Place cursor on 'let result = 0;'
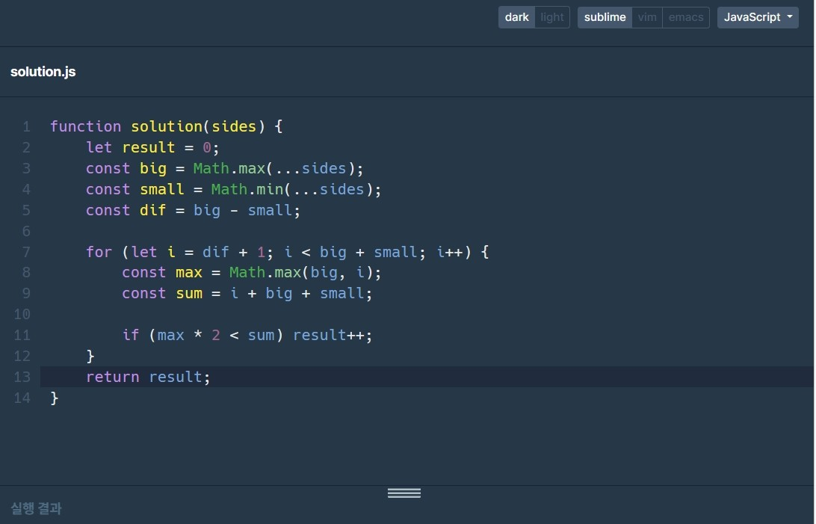The height and width of the screenshot is (524, 816). pyautogui.click(x=152, y=147)
